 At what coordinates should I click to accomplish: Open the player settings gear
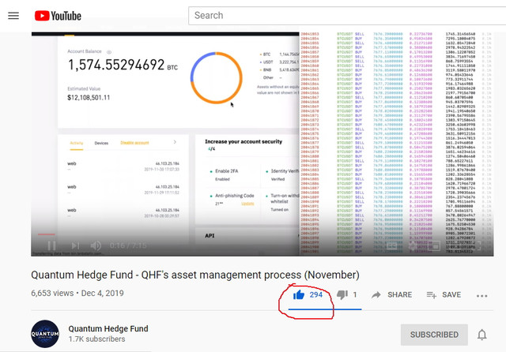413,246
